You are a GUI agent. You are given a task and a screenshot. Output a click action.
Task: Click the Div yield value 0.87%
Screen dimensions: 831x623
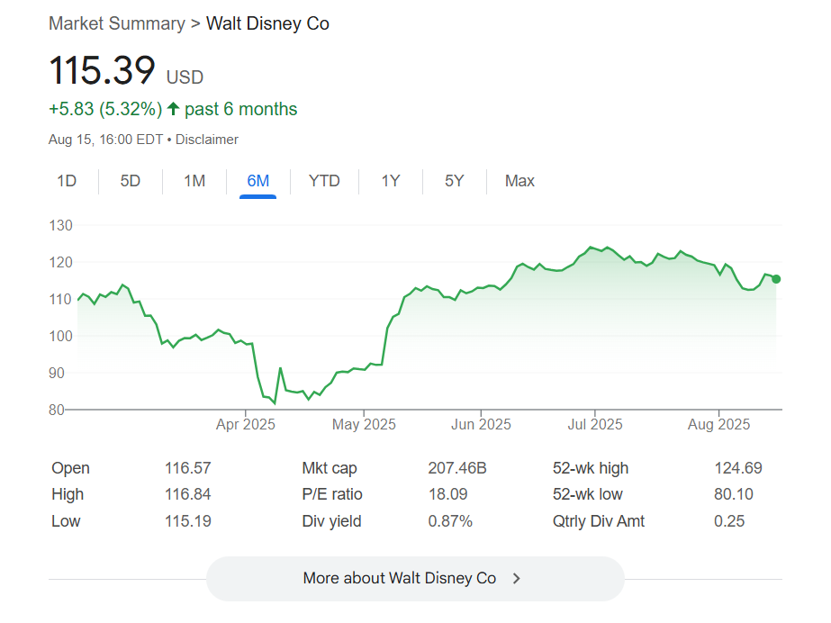coord(450,521)
